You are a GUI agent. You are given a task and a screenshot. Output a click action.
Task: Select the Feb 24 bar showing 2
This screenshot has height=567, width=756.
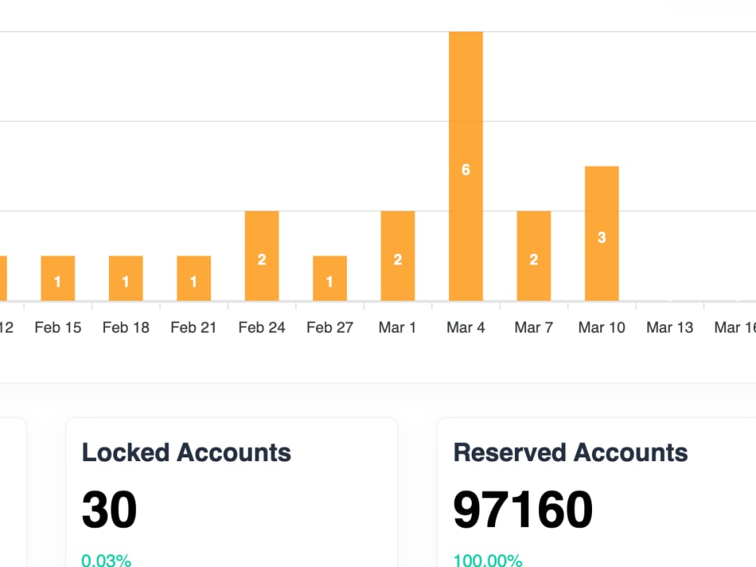pos(262,257)
